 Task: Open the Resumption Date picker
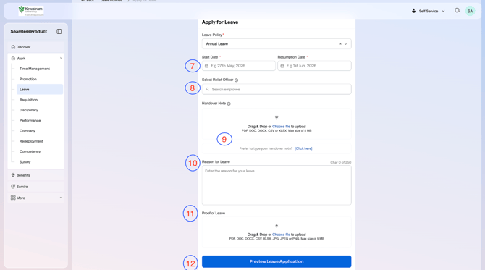[x=314, y=66]
